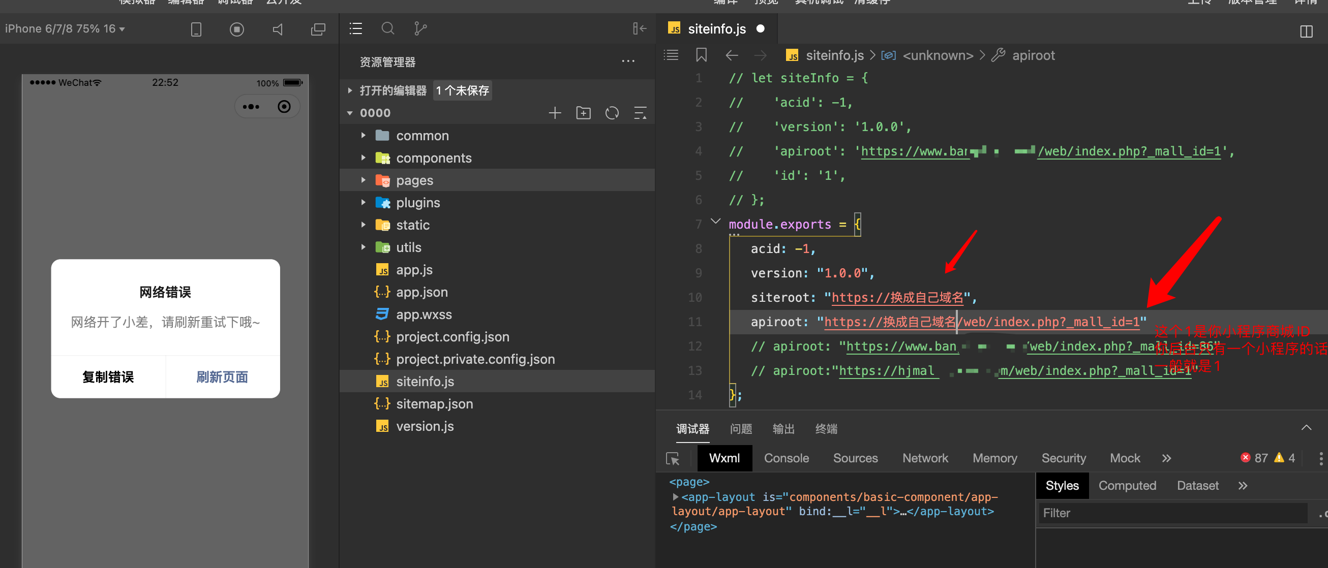Collapse the sidebar panel toggle
The height and width of the screenshot is (568, 1328).
tap(639, 28)
